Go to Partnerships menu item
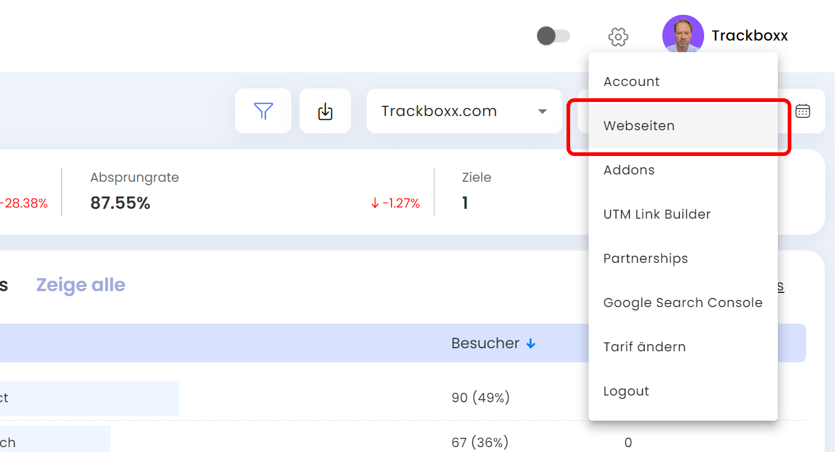 point(646,259)
